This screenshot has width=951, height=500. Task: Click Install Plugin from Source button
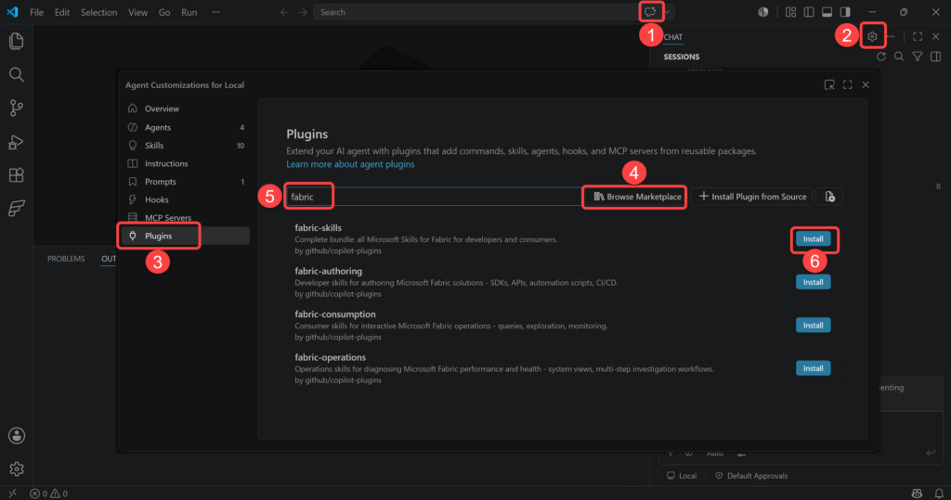click(x=752, y=197)
